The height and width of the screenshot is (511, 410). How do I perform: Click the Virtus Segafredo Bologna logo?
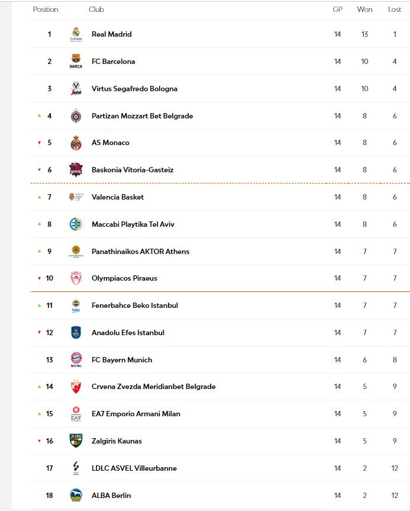[x=76, y=89]
